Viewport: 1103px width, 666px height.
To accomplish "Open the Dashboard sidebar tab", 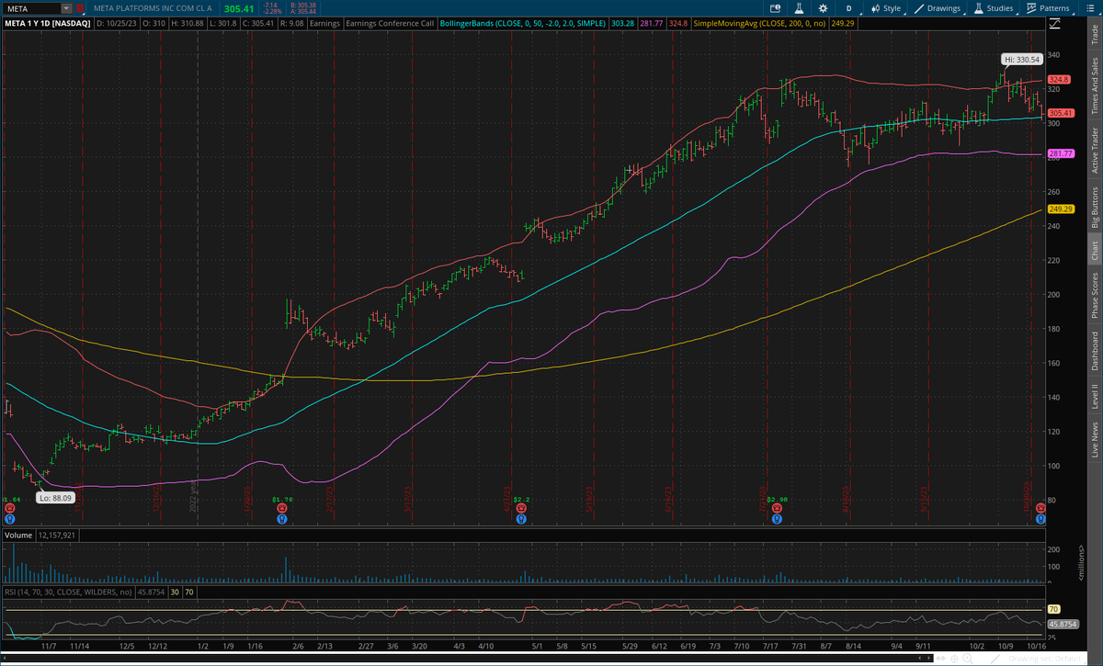I will [1094, 351].
